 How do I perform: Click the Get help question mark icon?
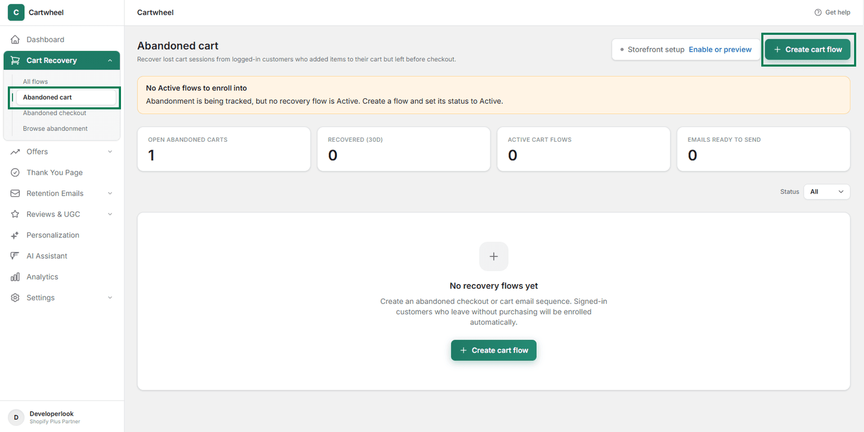pos(818,12)
